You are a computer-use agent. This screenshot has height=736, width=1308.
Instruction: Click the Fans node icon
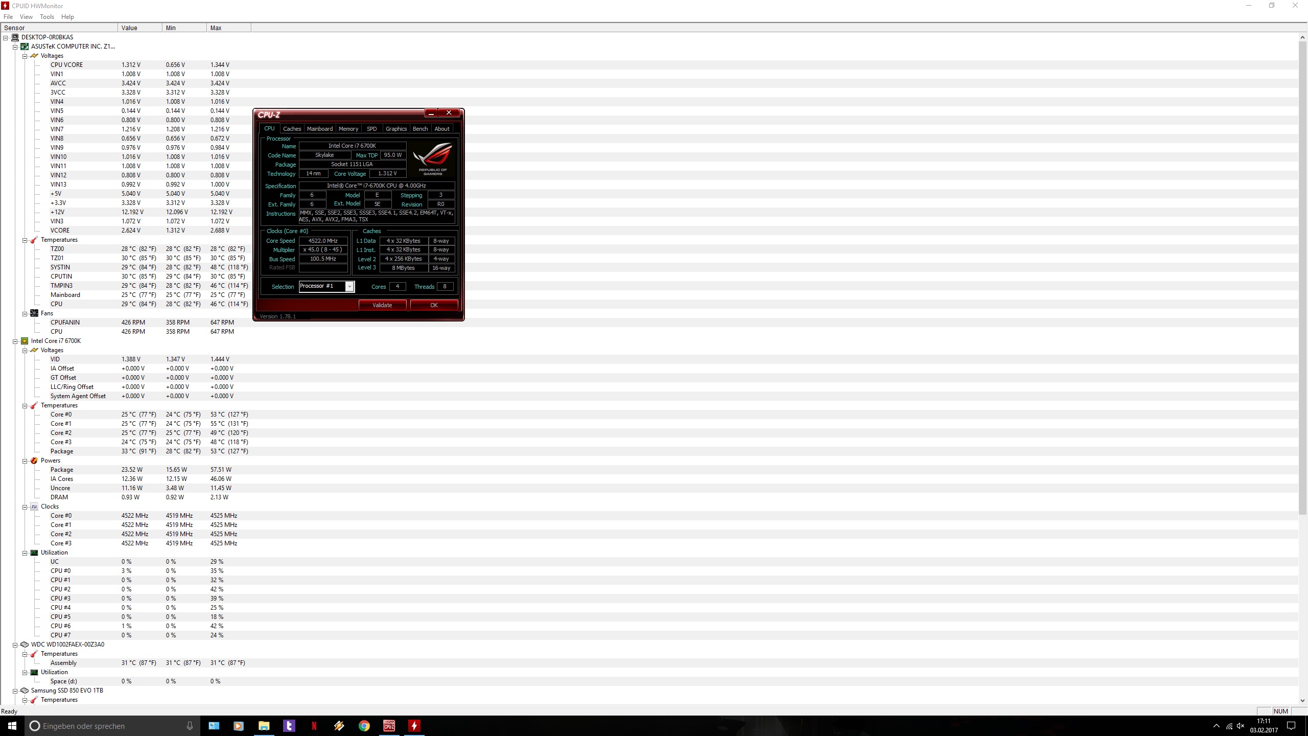pos(34,313)
